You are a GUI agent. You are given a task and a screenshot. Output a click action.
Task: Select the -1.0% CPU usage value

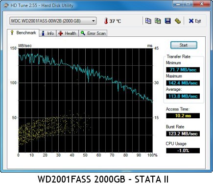(x=183, y=151)
